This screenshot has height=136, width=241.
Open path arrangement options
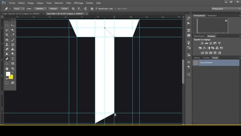[x=85, y=9]
